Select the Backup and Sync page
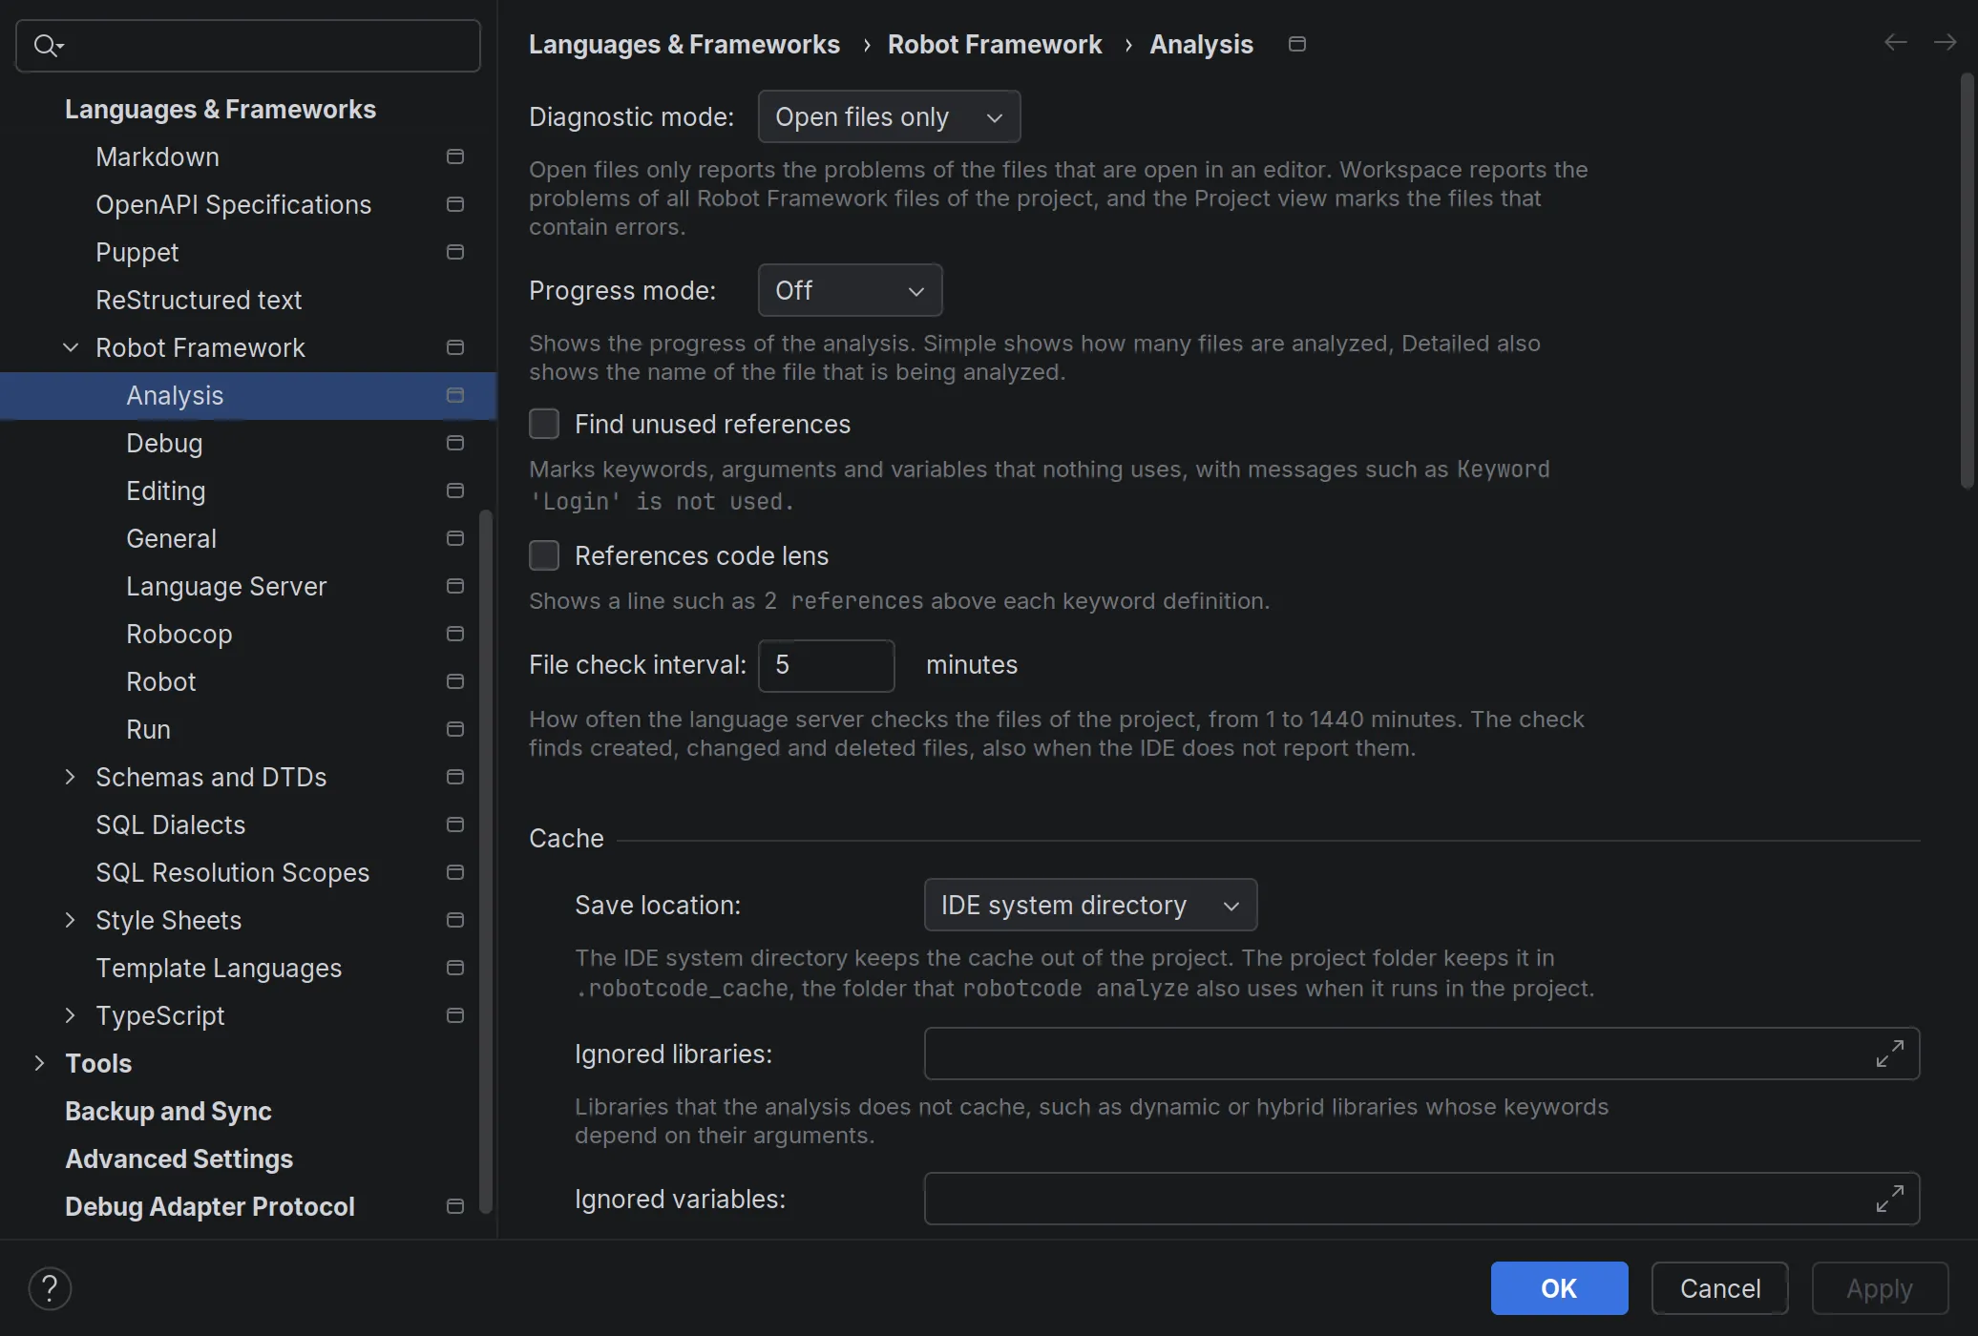Viewport: 1978px width, 1336px height. [248, 1111]
